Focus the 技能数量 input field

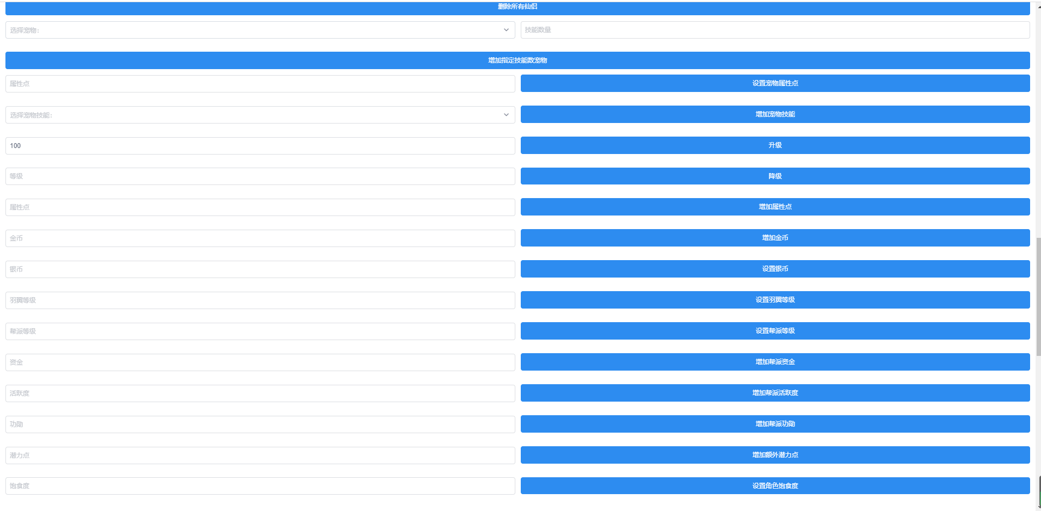775,30
